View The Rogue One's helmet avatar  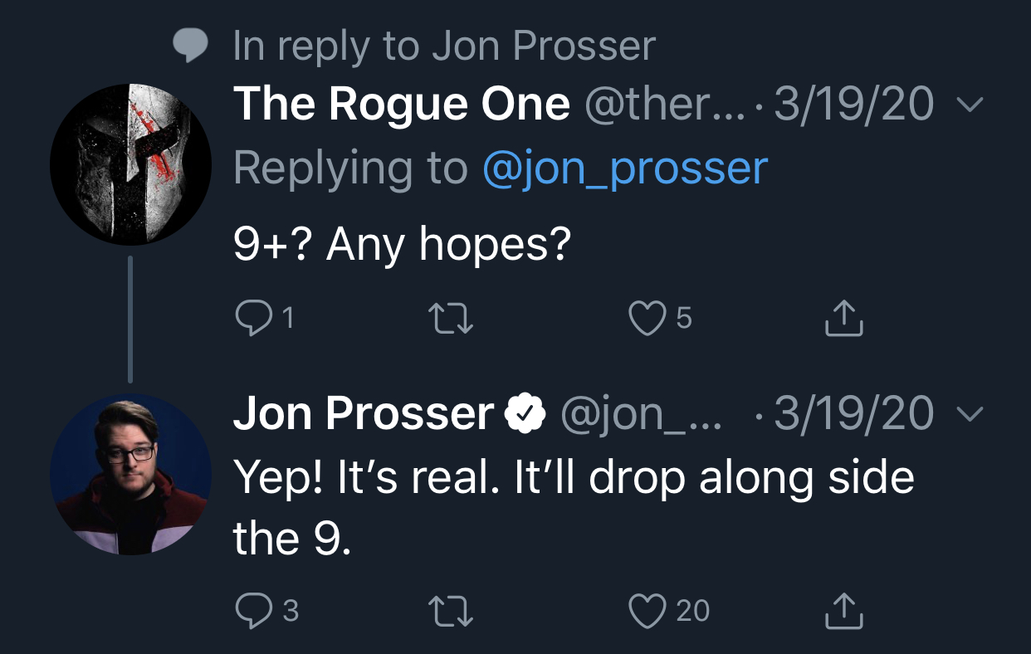tap(130, 163)
